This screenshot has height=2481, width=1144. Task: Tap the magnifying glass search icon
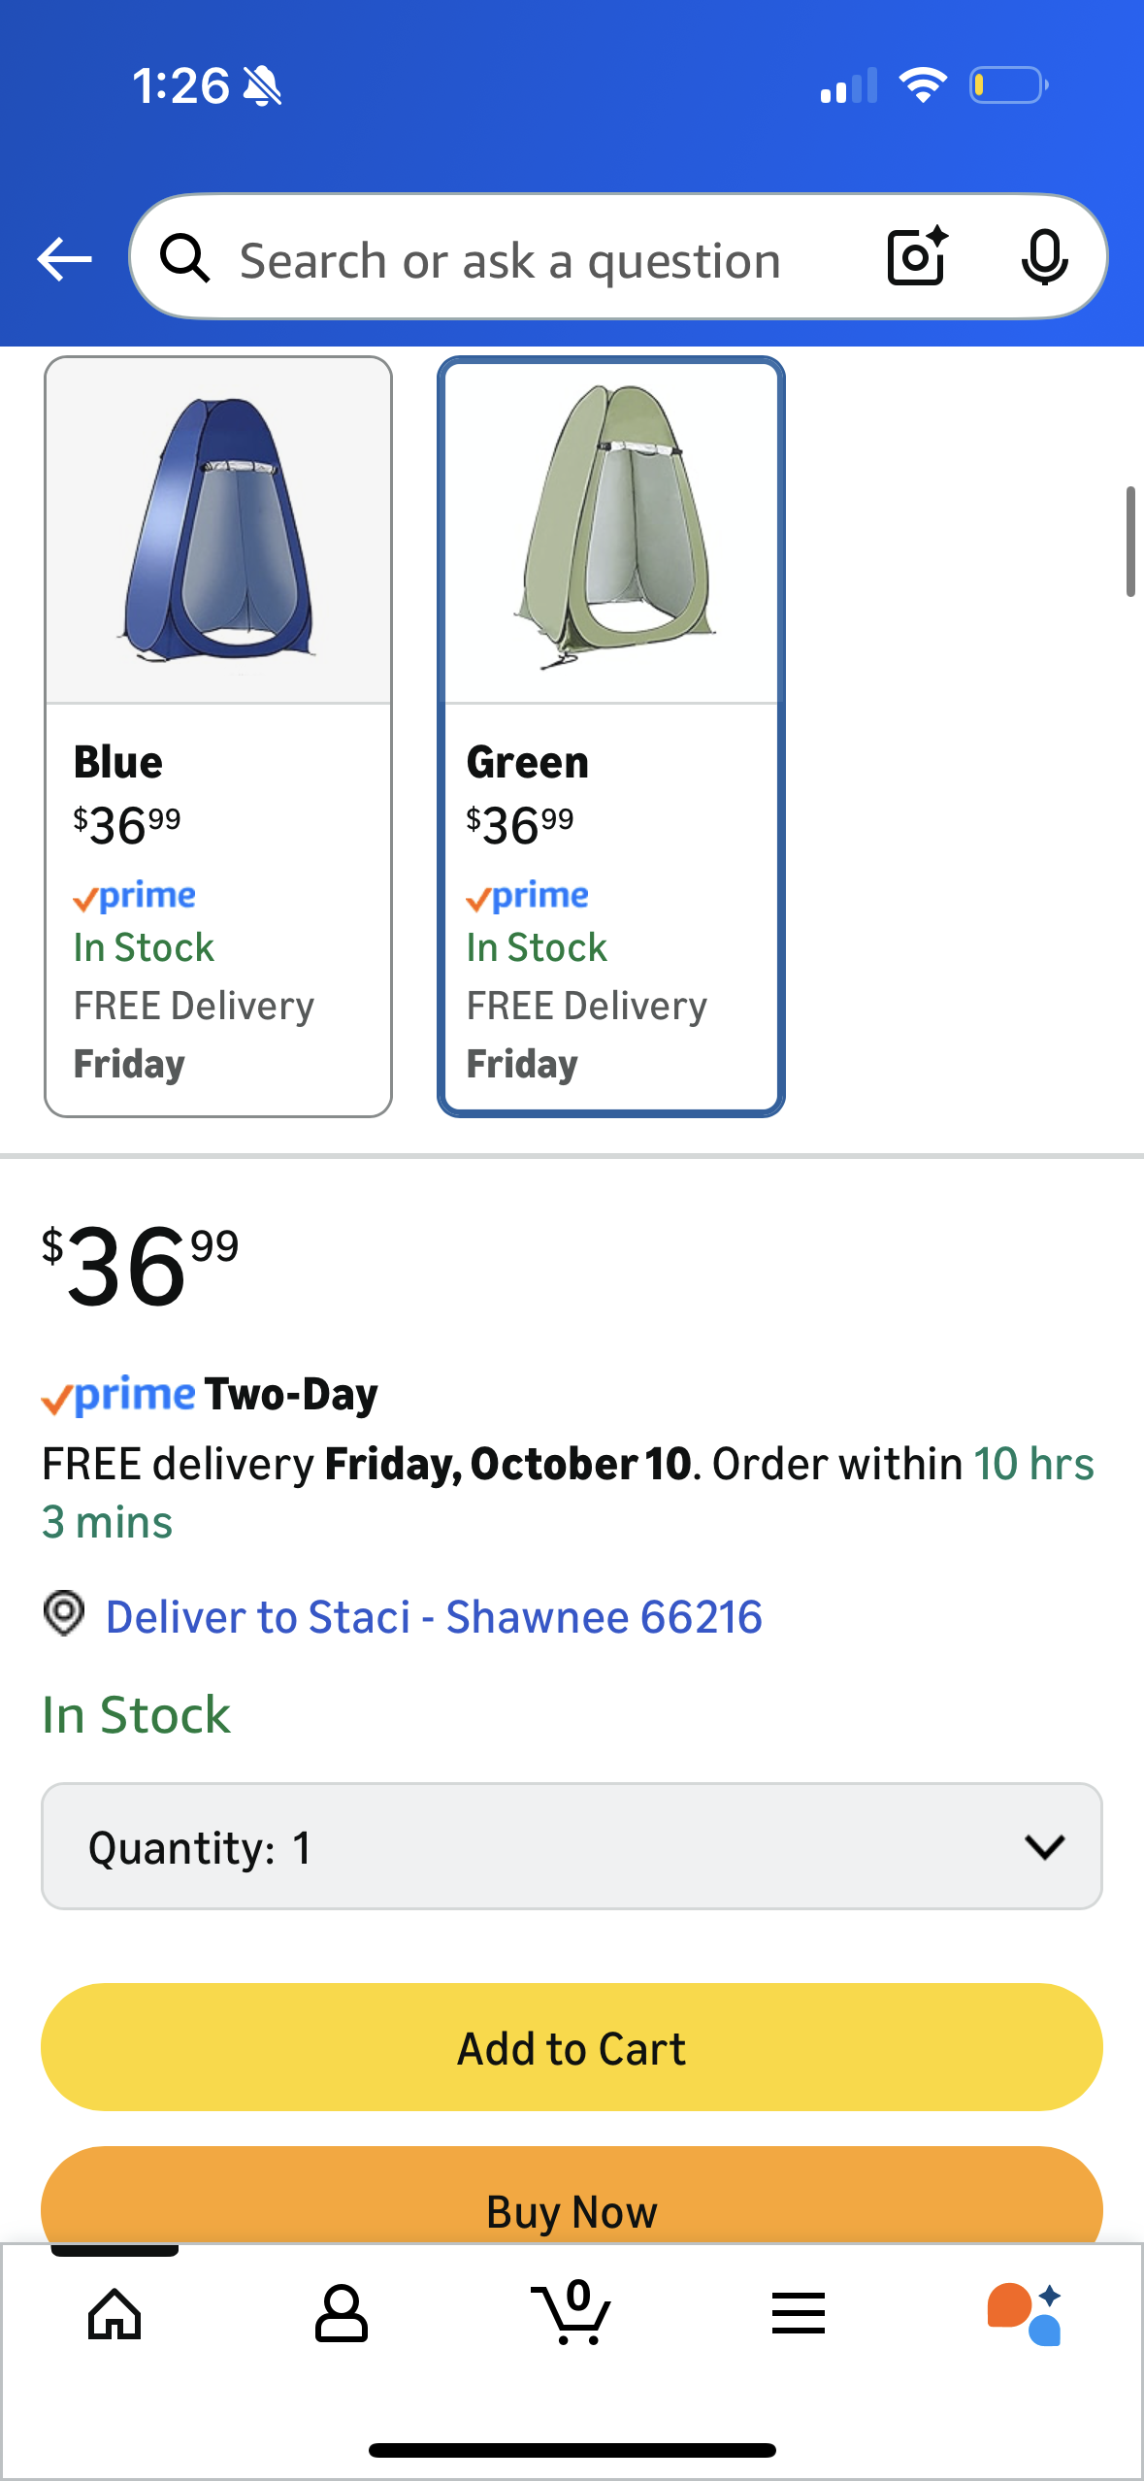pos(184,259)
